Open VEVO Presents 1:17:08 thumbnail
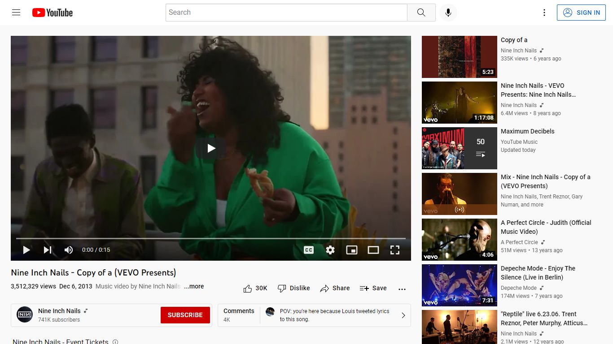613x344 pixels. click(460, 103)
